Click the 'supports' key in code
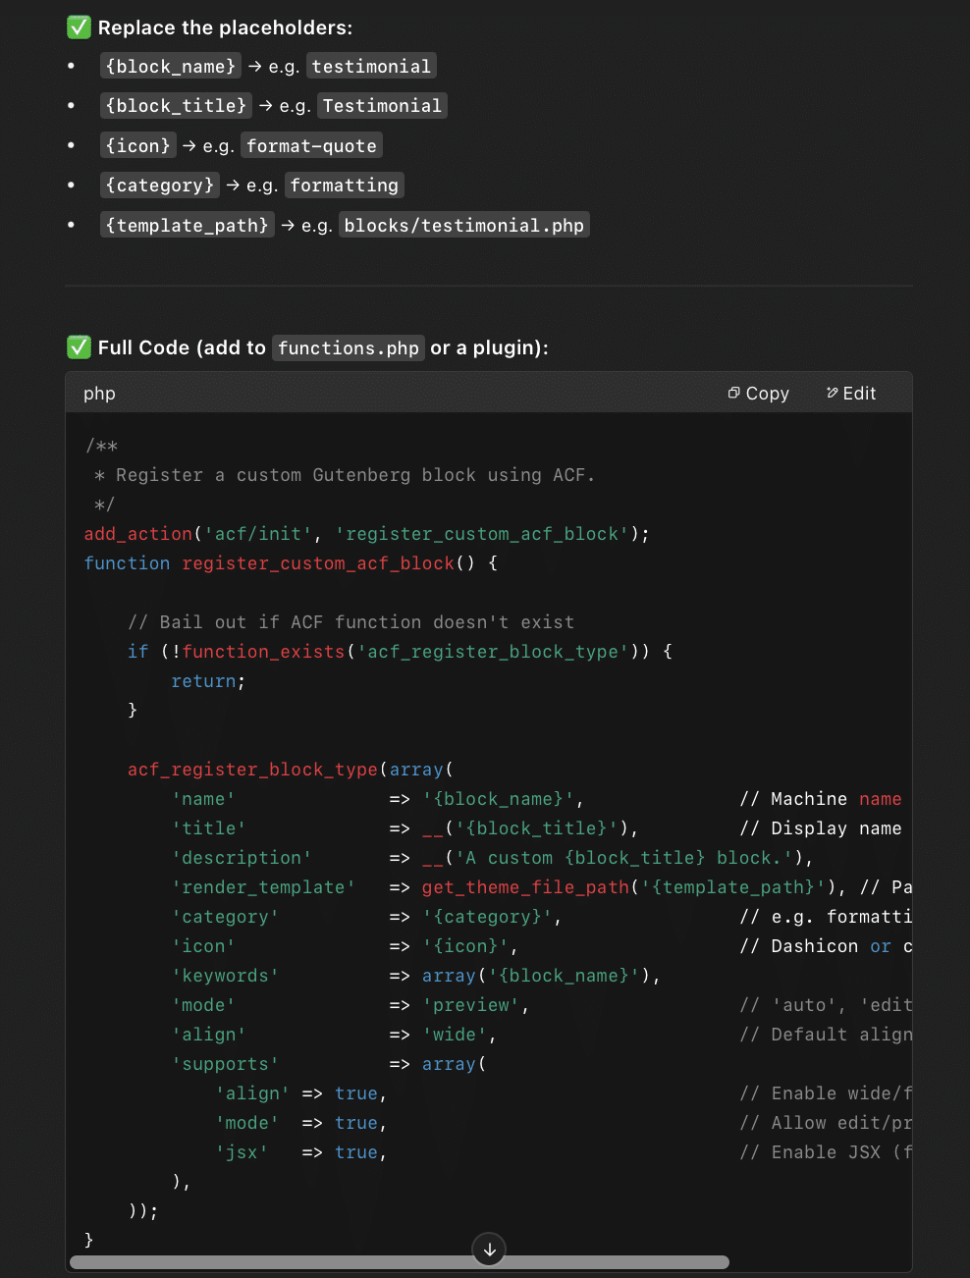Screen dimensions: 970x1278 pyautogui.click(x=226, y=1064)
